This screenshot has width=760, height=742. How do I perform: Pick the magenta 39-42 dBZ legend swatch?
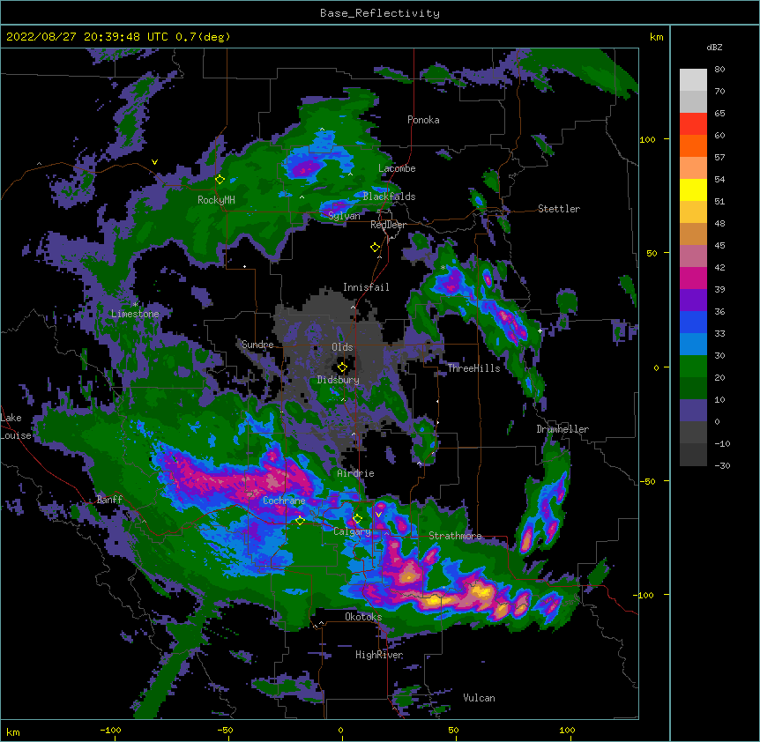pyautogui.click(x=693, y=278)
